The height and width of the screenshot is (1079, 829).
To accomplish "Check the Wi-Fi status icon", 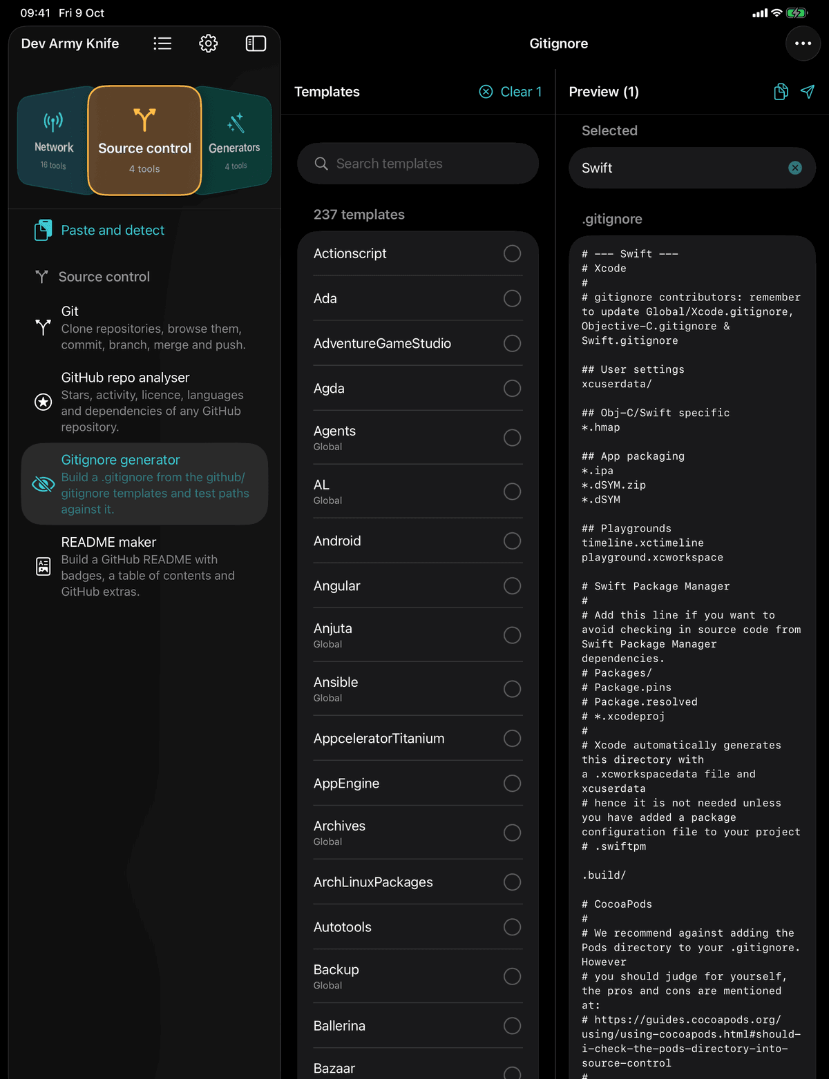I will click(776, 12).
